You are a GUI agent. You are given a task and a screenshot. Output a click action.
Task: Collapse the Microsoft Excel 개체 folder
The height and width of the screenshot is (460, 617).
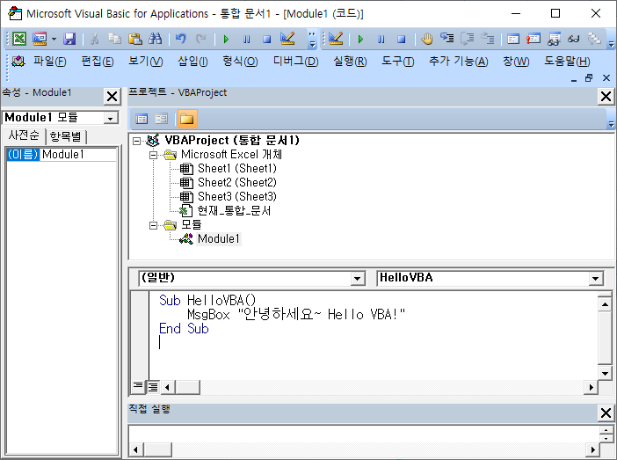pos(154,155)
